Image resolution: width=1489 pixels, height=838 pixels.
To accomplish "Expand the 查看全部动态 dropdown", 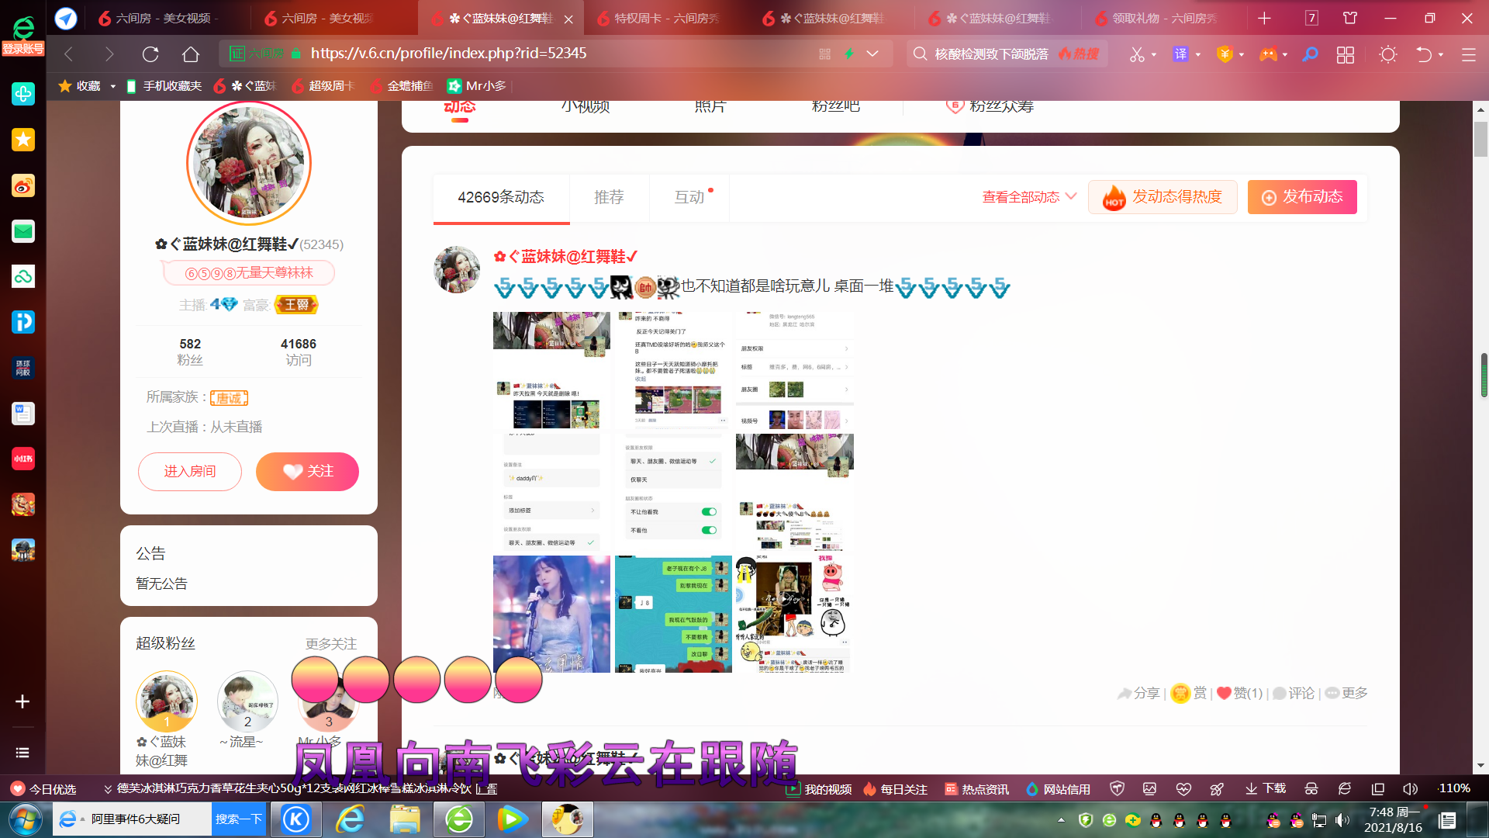I will point(1029,197).
